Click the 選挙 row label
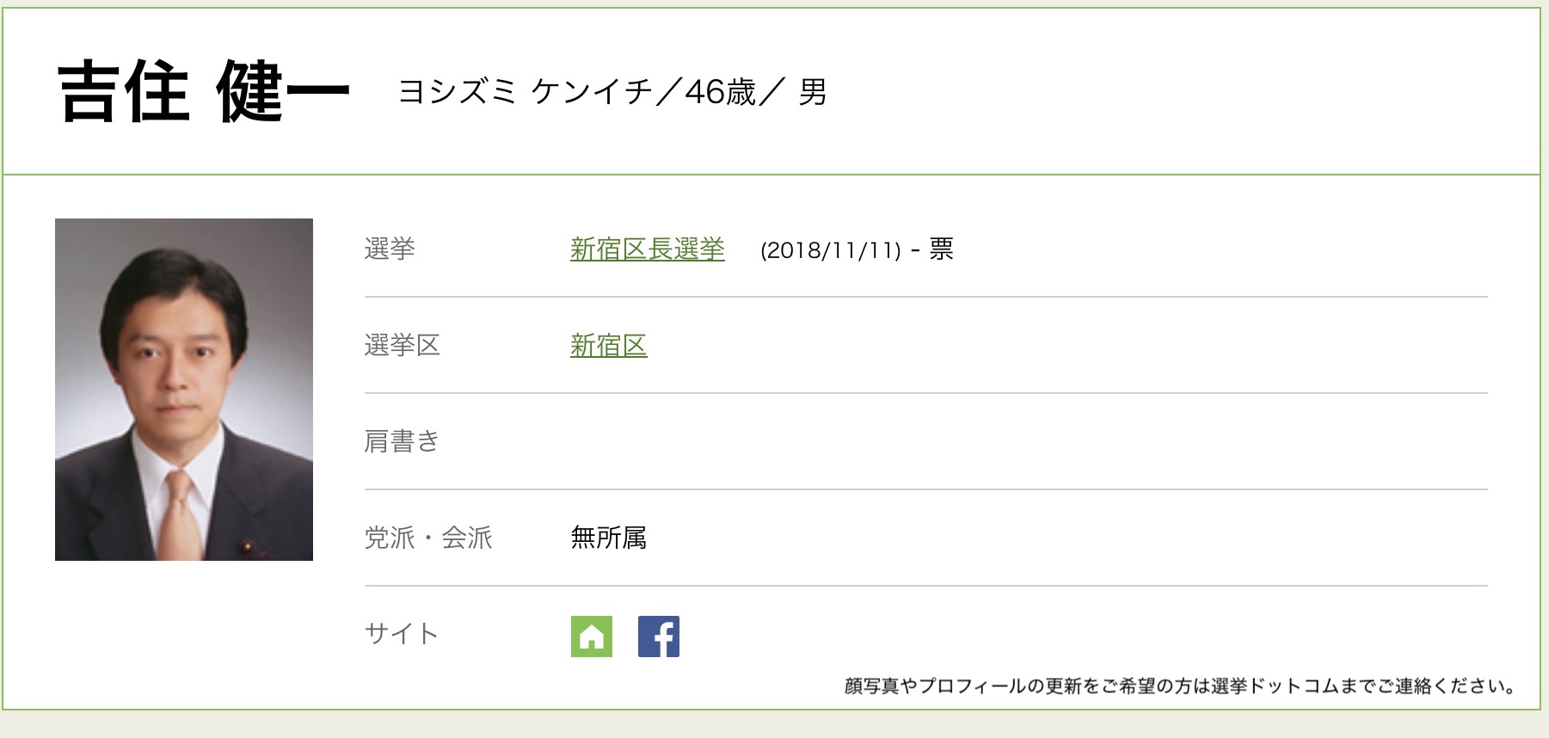Image resolution: width=1549 pixels, height=738 pixels. click(x=390, y=249)
